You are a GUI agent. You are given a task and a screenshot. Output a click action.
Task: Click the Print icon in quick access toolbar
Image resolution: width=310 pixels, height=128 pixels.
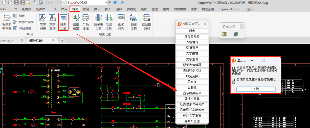click(41, 3)
